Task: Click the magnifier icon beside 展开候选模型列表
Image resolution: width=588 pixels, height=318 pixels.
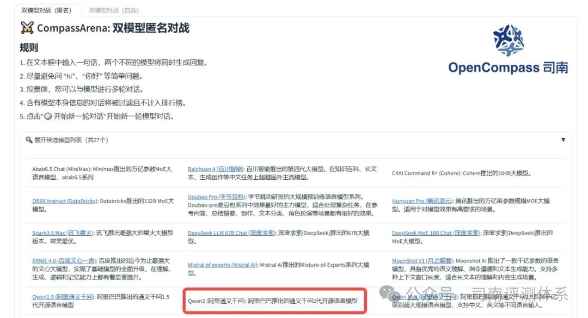Action: pyautogui.click(x=29, y=140)
